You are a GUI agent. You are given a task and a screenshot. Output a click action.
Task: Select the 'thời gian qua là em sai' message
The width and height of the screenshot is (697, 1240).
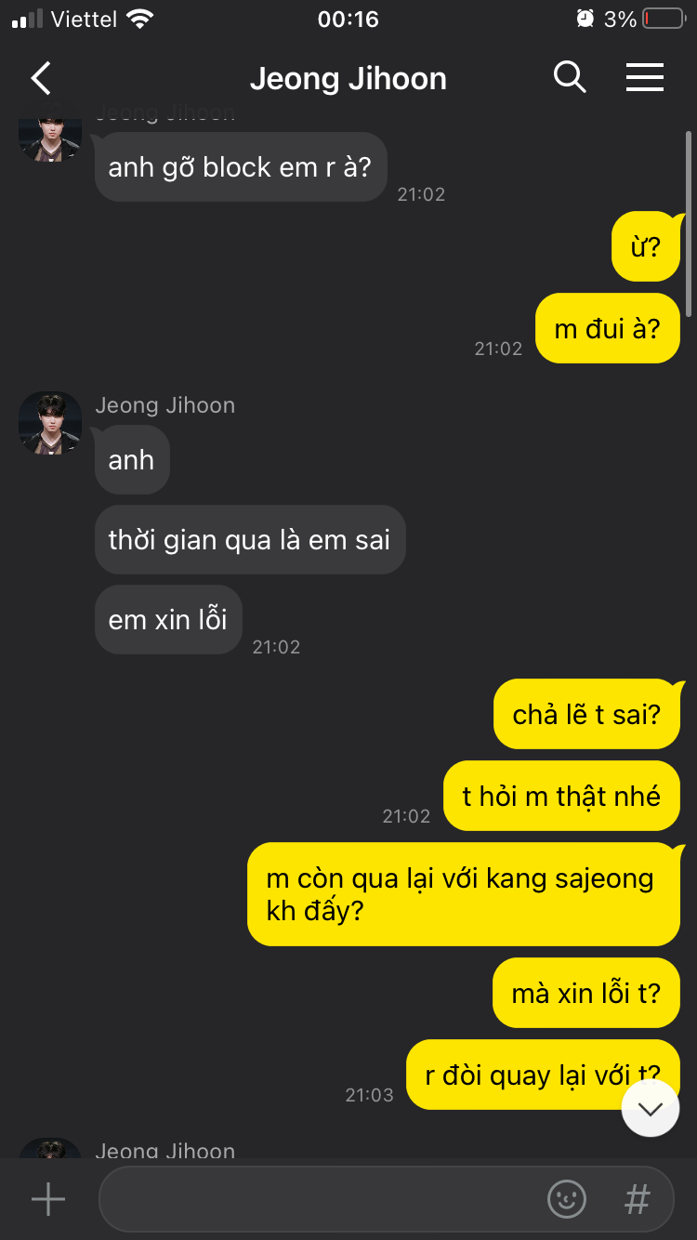(250, 540)
